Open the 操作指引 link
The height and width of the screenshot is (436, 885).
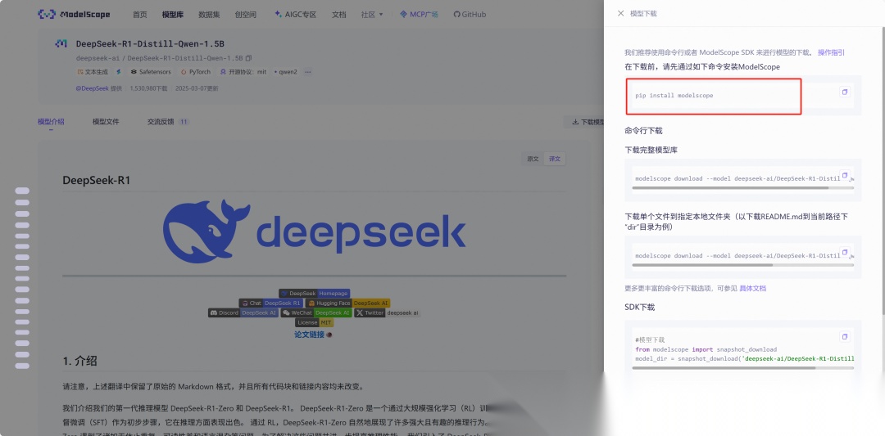[x=832, y=52]
